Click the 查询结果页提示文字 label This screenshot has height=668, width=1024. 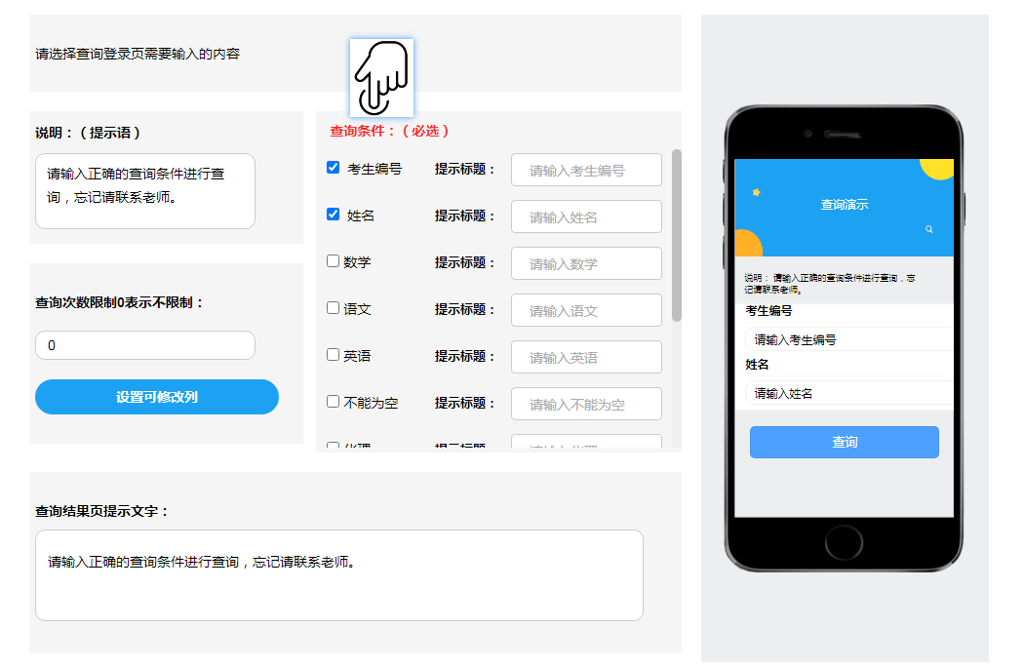click(x=101, y=512)
